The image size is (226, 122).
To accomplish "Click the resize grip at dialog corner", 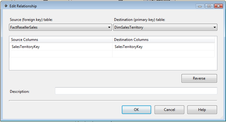I will pos(222,117).
